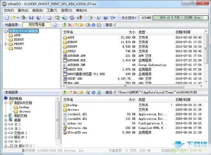This screenshot has height=155, width=211.
Task: Click the folder-with-disc icon in disc pane
Action: [x=99, y=25]
